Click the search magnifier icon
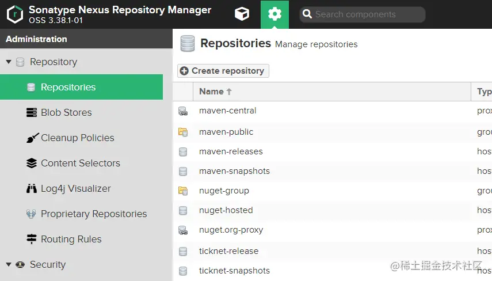The image size is (492, 281). (x=307, y=14)
